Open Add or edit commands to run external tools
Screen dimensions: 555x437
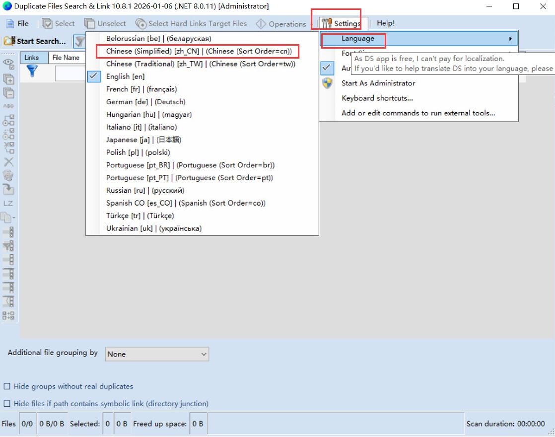pos(419,113)
